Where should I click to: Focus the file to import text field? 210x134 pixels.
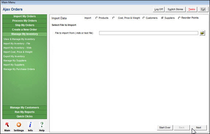pos(148,33)
